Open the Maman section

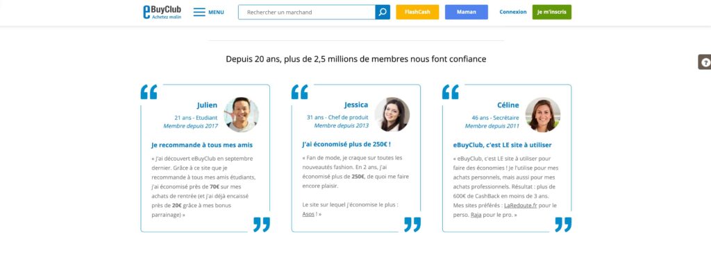click(x=467, y=12)
